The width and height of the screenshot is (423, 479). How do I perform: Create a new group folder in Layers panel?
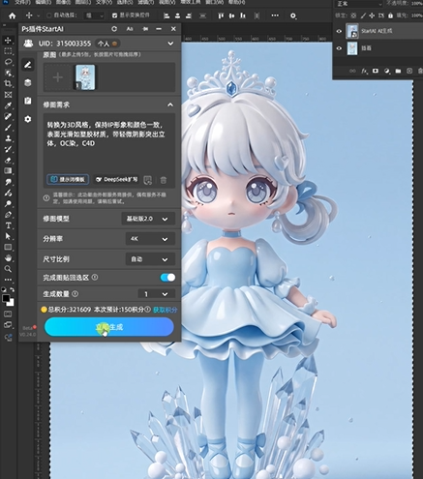pyautogui.click(x=398, y=71)
